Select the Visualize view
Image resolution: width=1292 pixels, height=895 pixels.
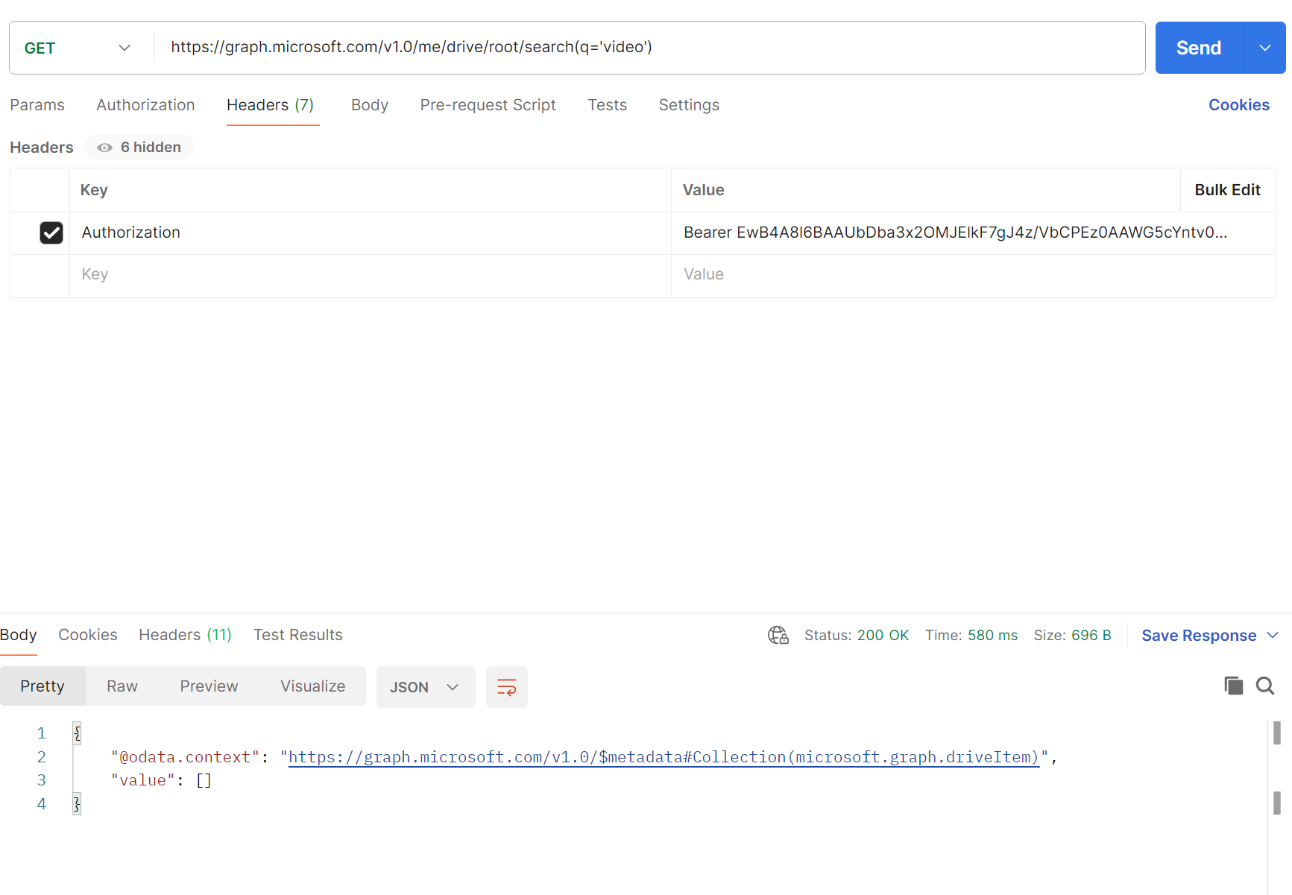[x=313, y=686]
